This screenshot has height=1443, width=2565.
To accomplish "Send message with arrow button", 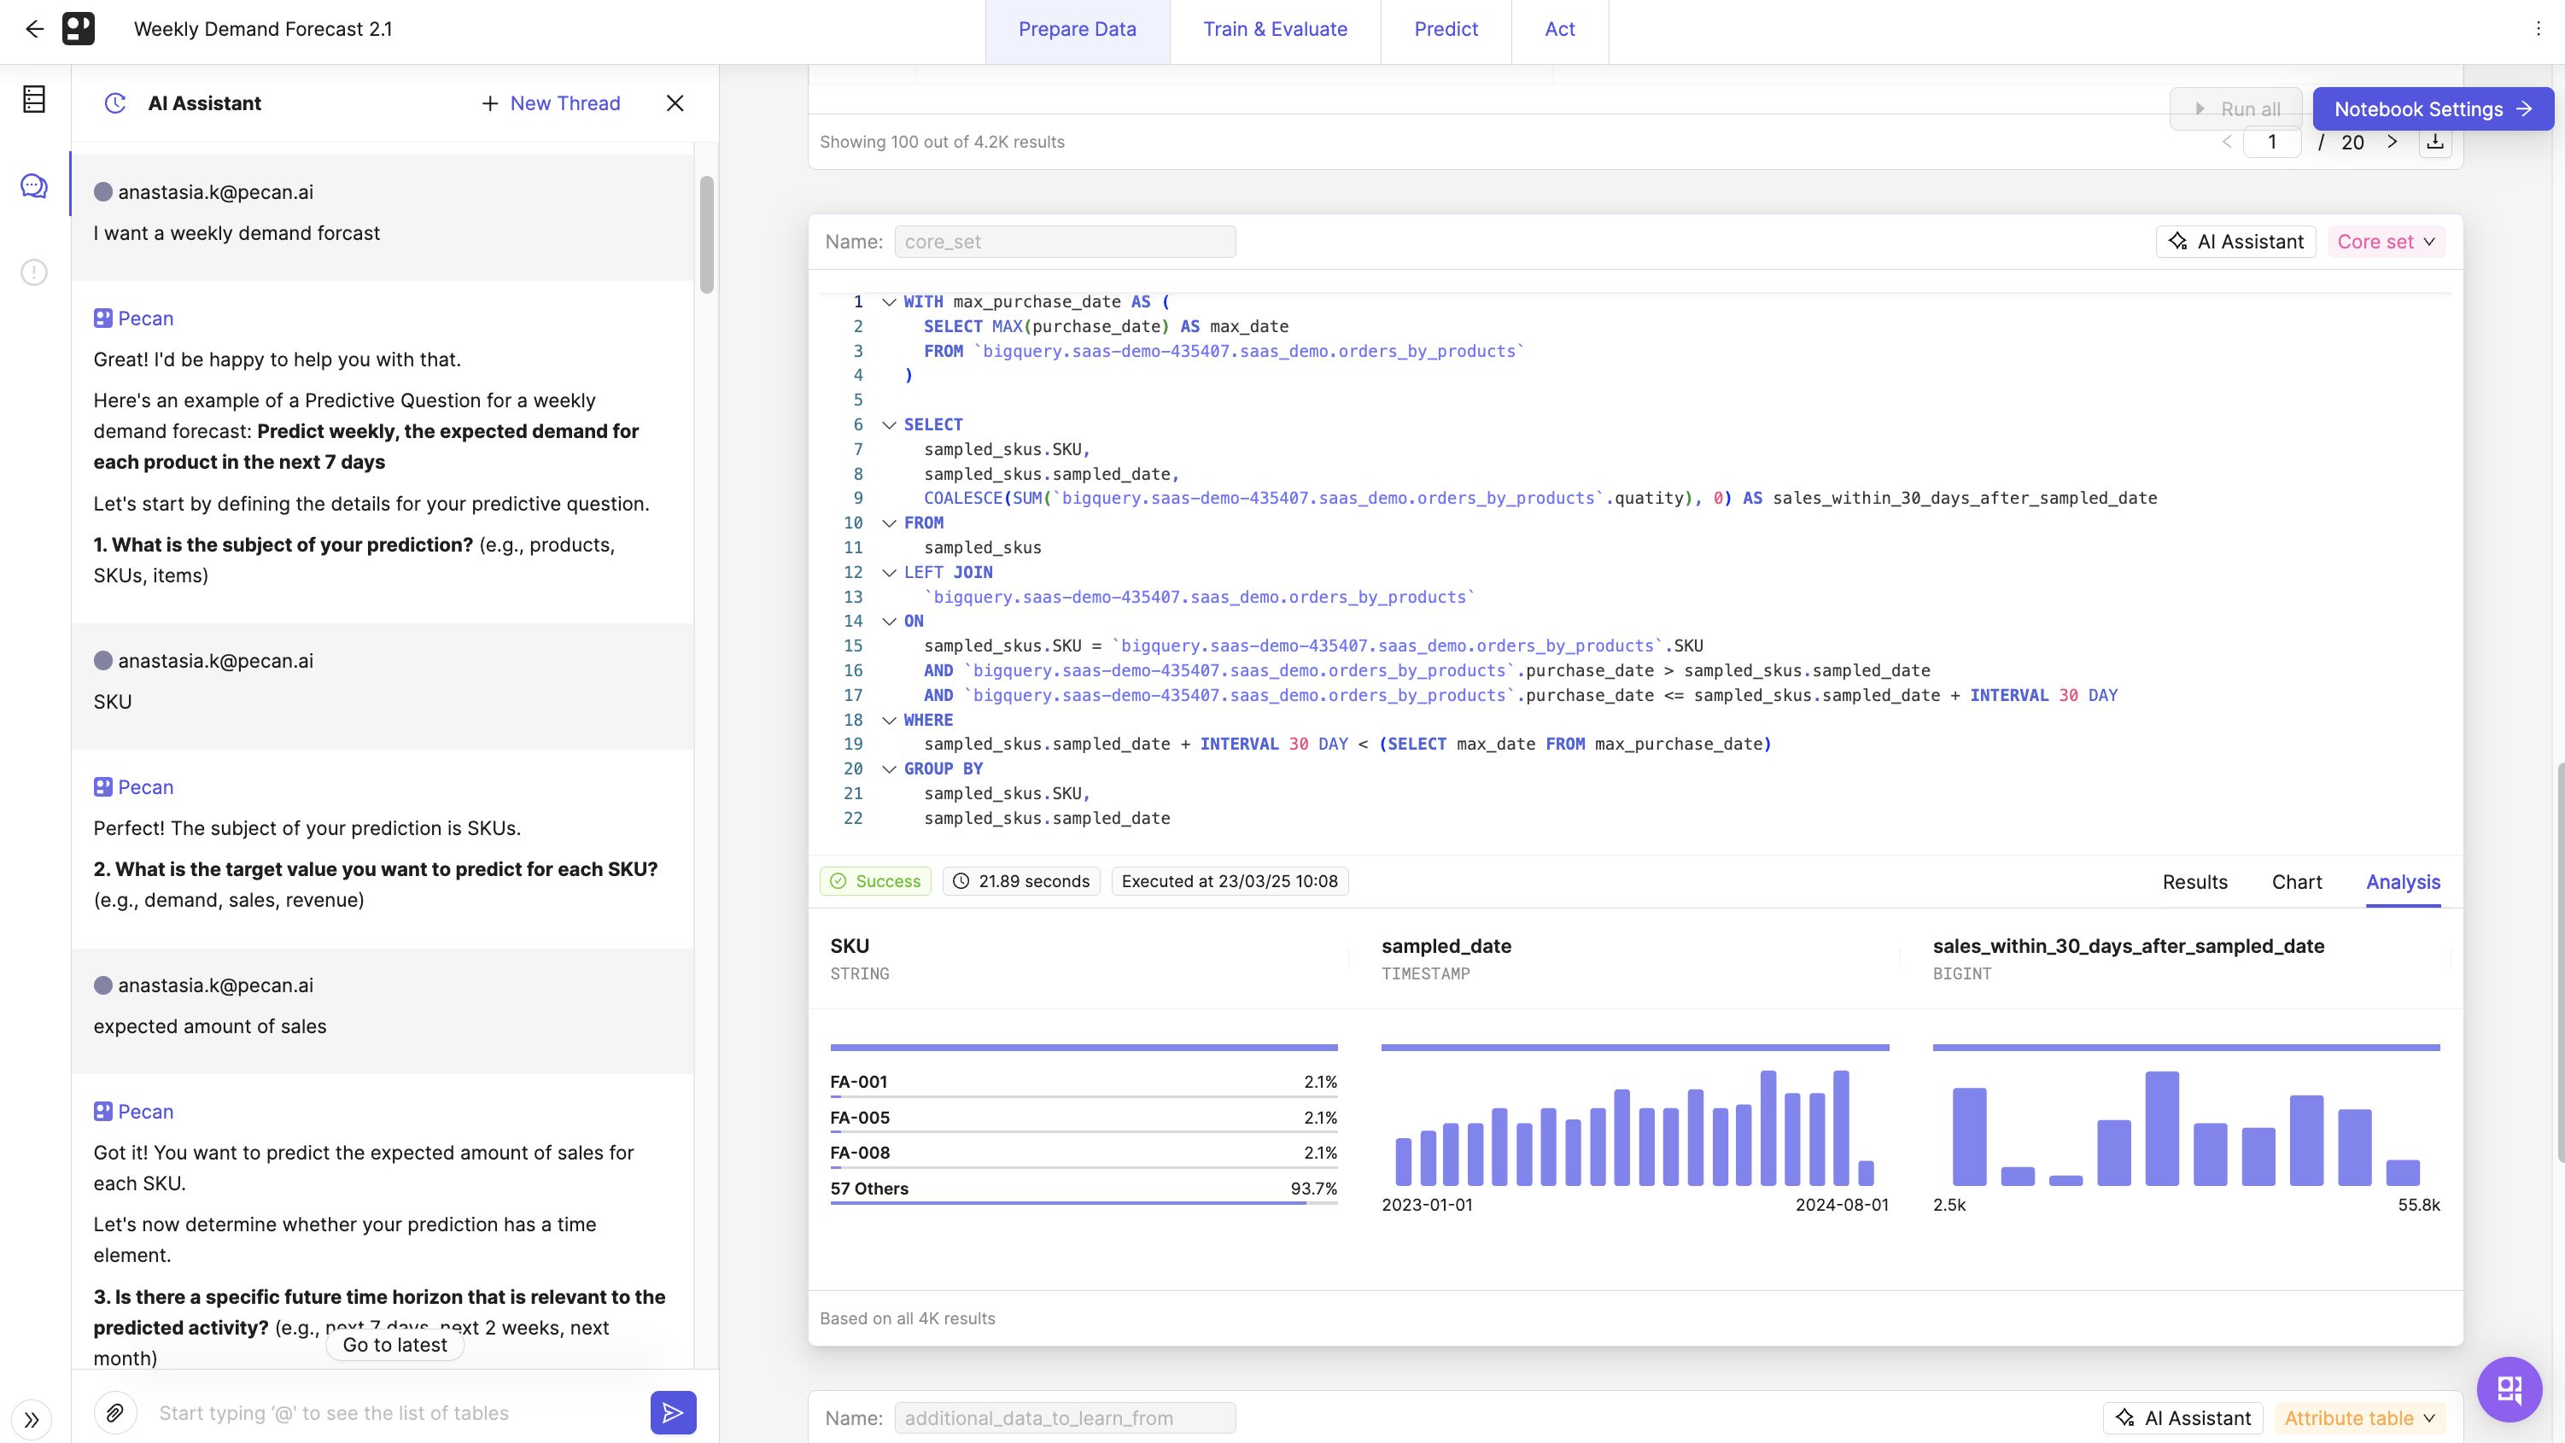I will point(673,1412).
